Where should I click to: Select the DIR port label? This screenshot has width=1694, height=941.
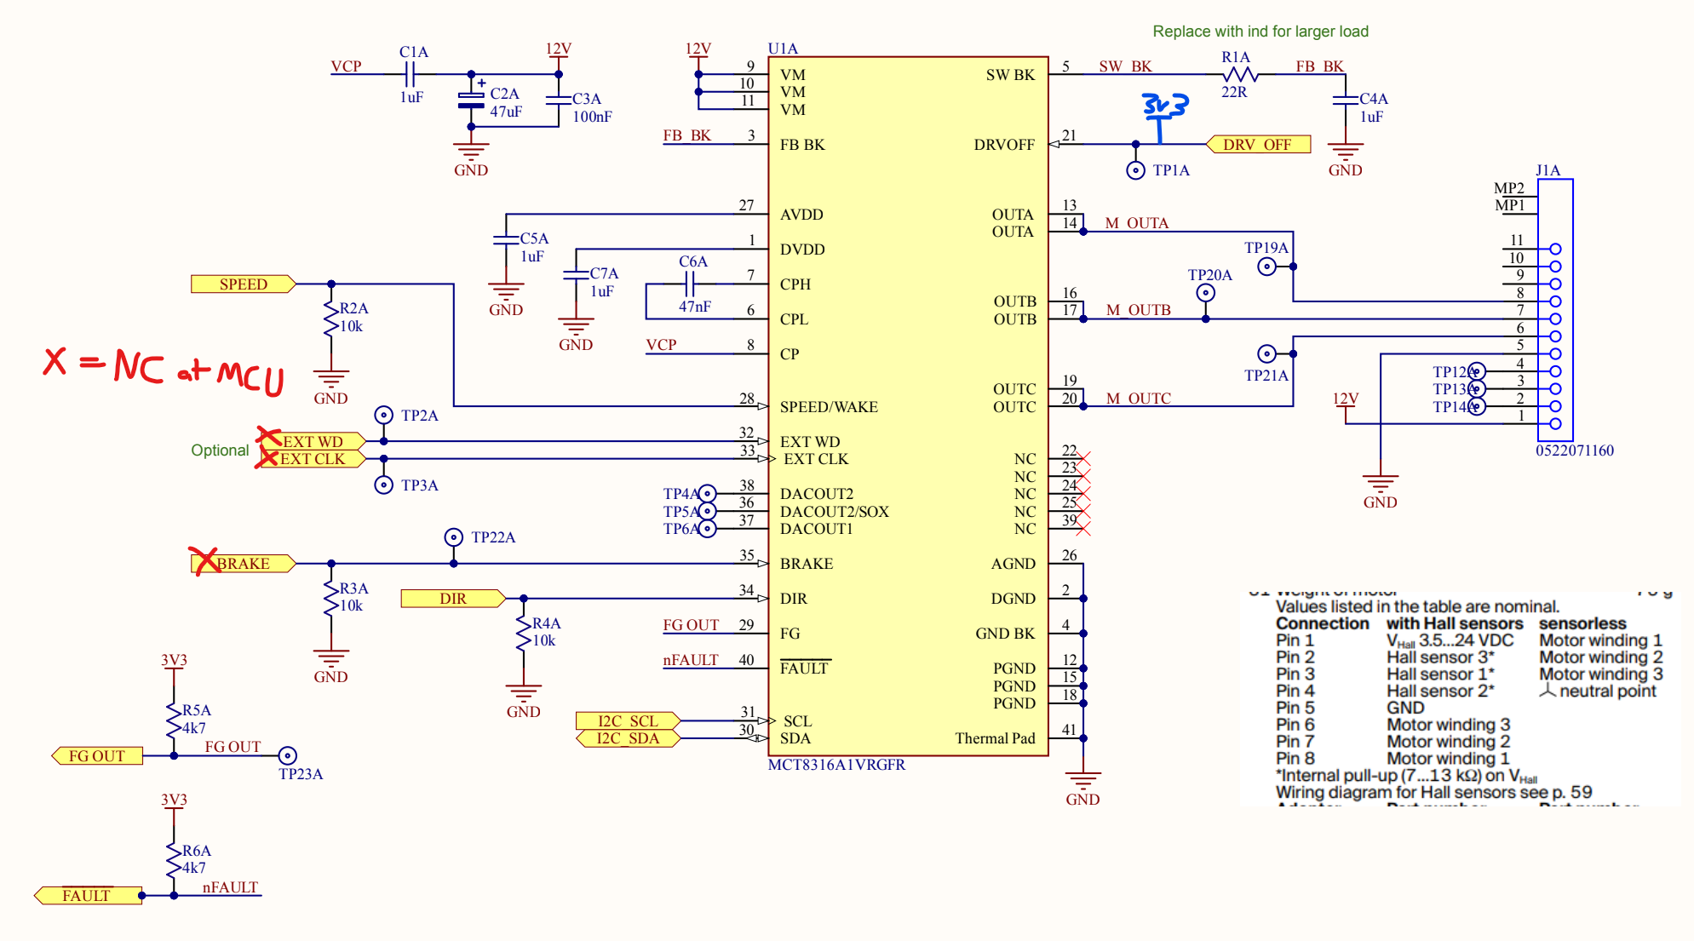pyautogui.click(x=452, y=599)
